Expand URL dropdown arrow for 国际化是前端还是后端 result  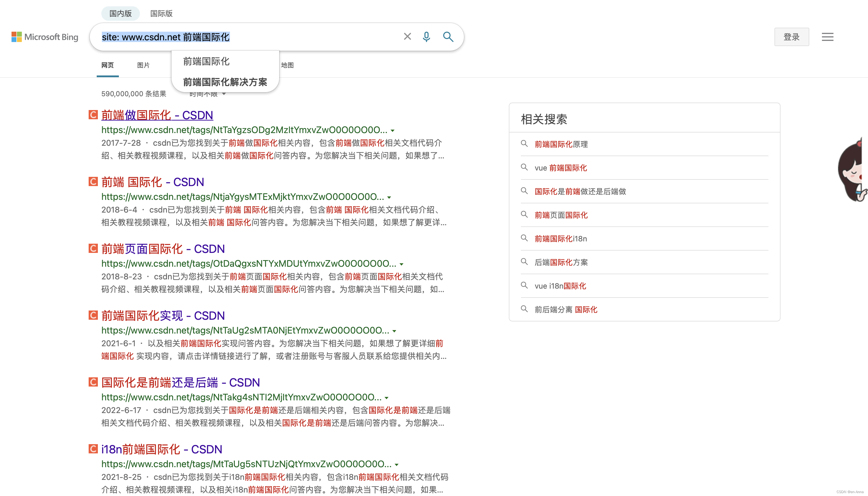click(386, 397)
